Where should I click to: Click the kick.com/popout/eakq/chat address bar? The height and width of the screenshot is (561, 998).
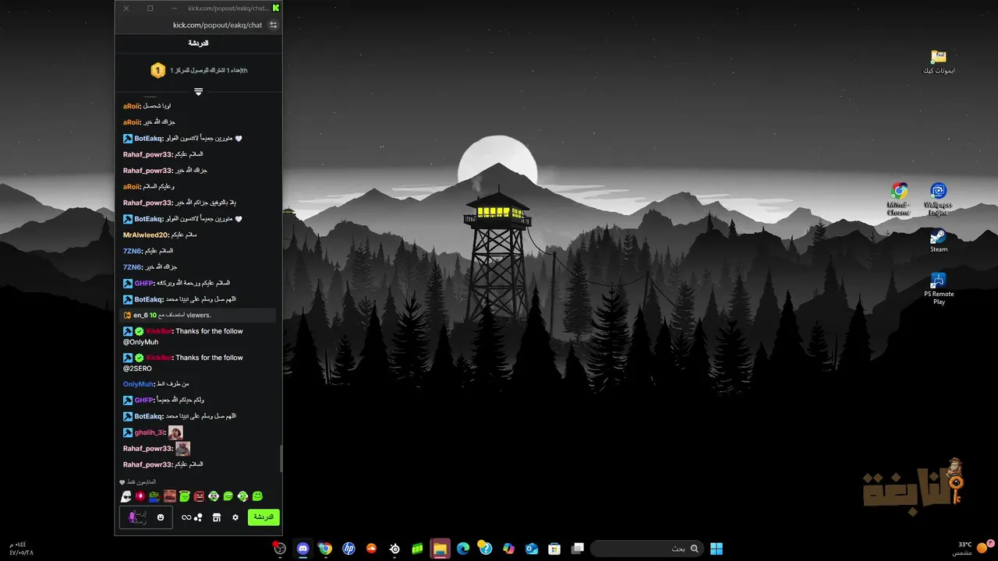pyautogui.click(x=218, y=25)
